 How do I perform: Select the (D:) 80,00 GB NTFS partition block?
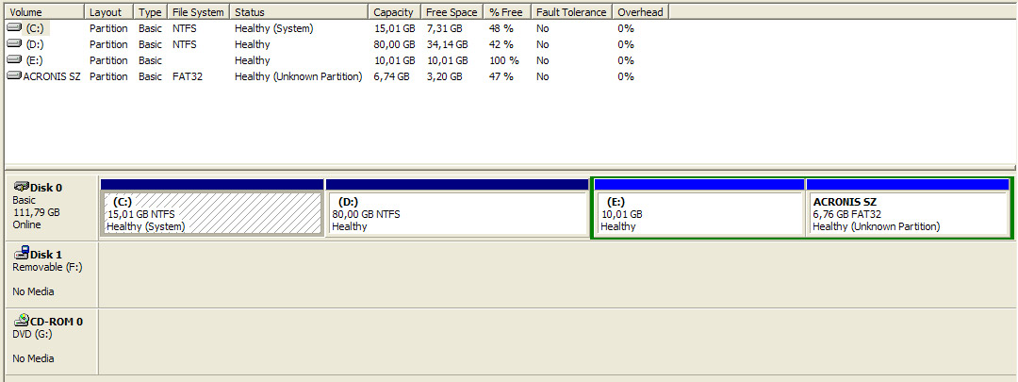point(456,208)
